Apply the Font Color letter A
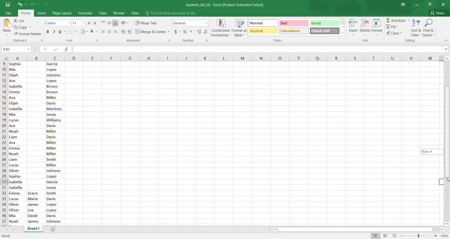 [92, 32]
